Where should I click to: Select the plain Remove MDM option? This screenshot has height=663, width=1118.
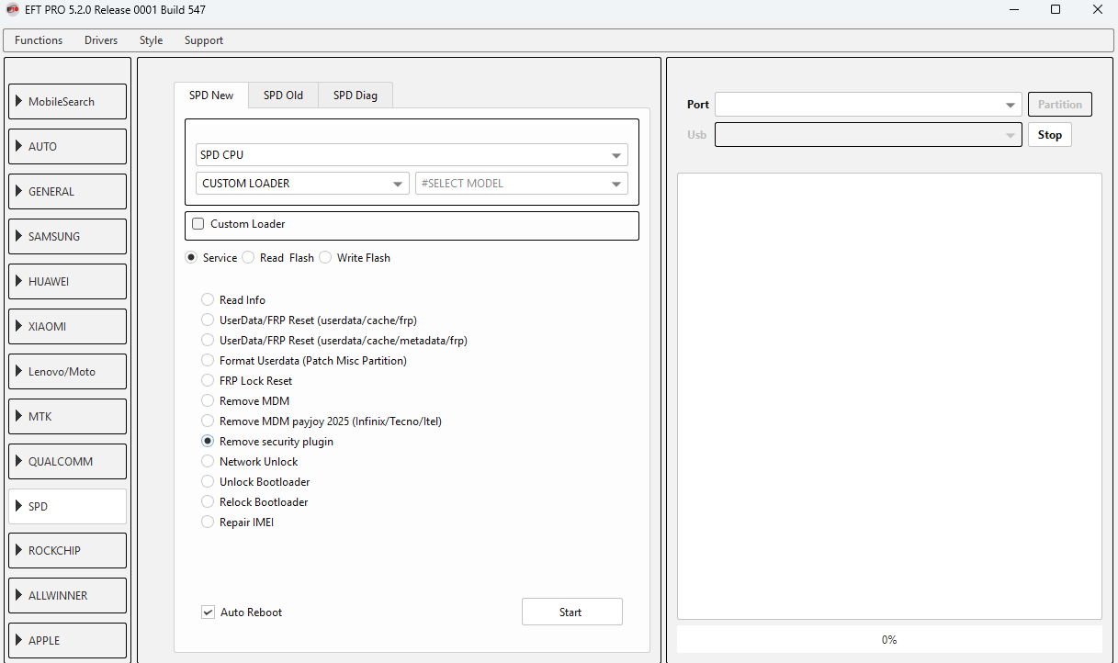coord(245,401)
